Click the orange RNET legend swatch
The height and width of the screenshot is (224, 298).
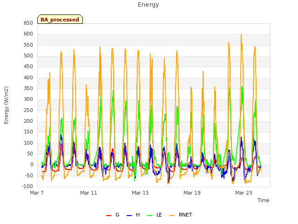point(172,216)
